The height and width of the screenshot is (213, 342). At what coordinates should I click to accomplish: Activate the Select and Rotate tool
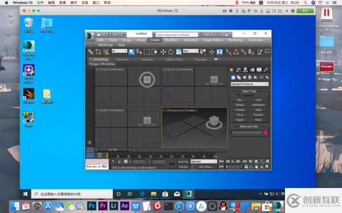[x=171, y=52]
